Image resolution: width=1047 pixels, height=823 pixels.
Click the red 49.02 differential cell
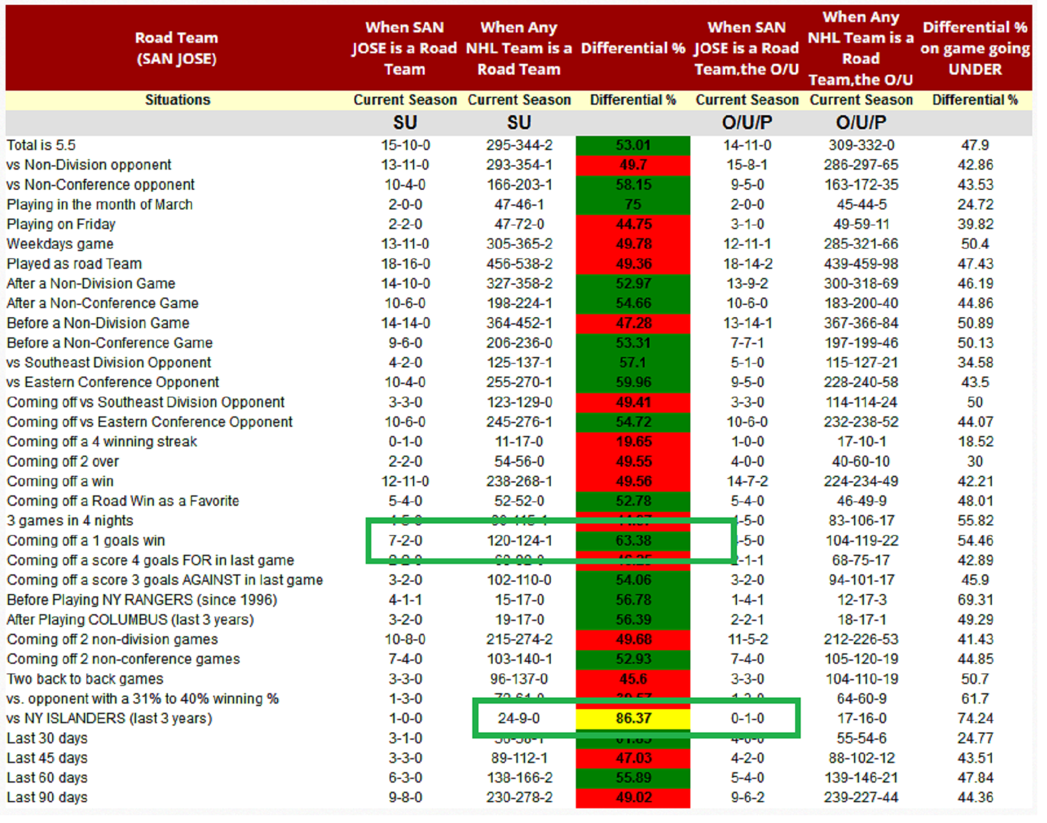[x=633, y=797]
